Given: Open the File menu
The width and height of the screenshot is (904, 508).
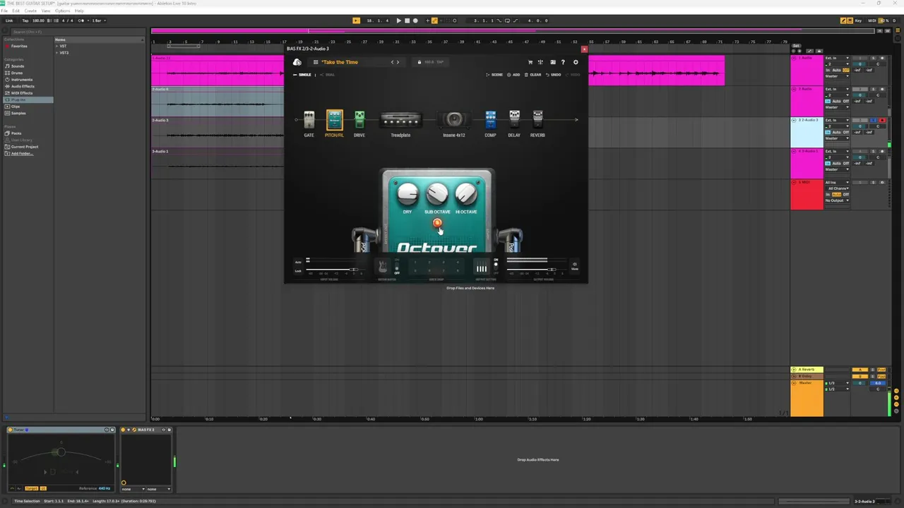Looking at the screenshot, I should [4, 11].
